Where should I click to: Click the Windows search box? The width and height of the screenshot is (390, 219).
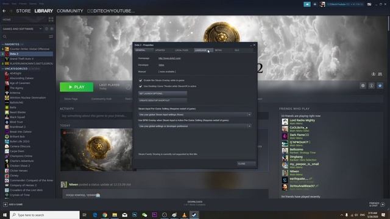click(x=44, y=215)
